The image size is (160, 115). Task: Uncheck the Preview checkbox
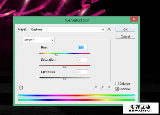pyautogui.click(x=117, y=89)
